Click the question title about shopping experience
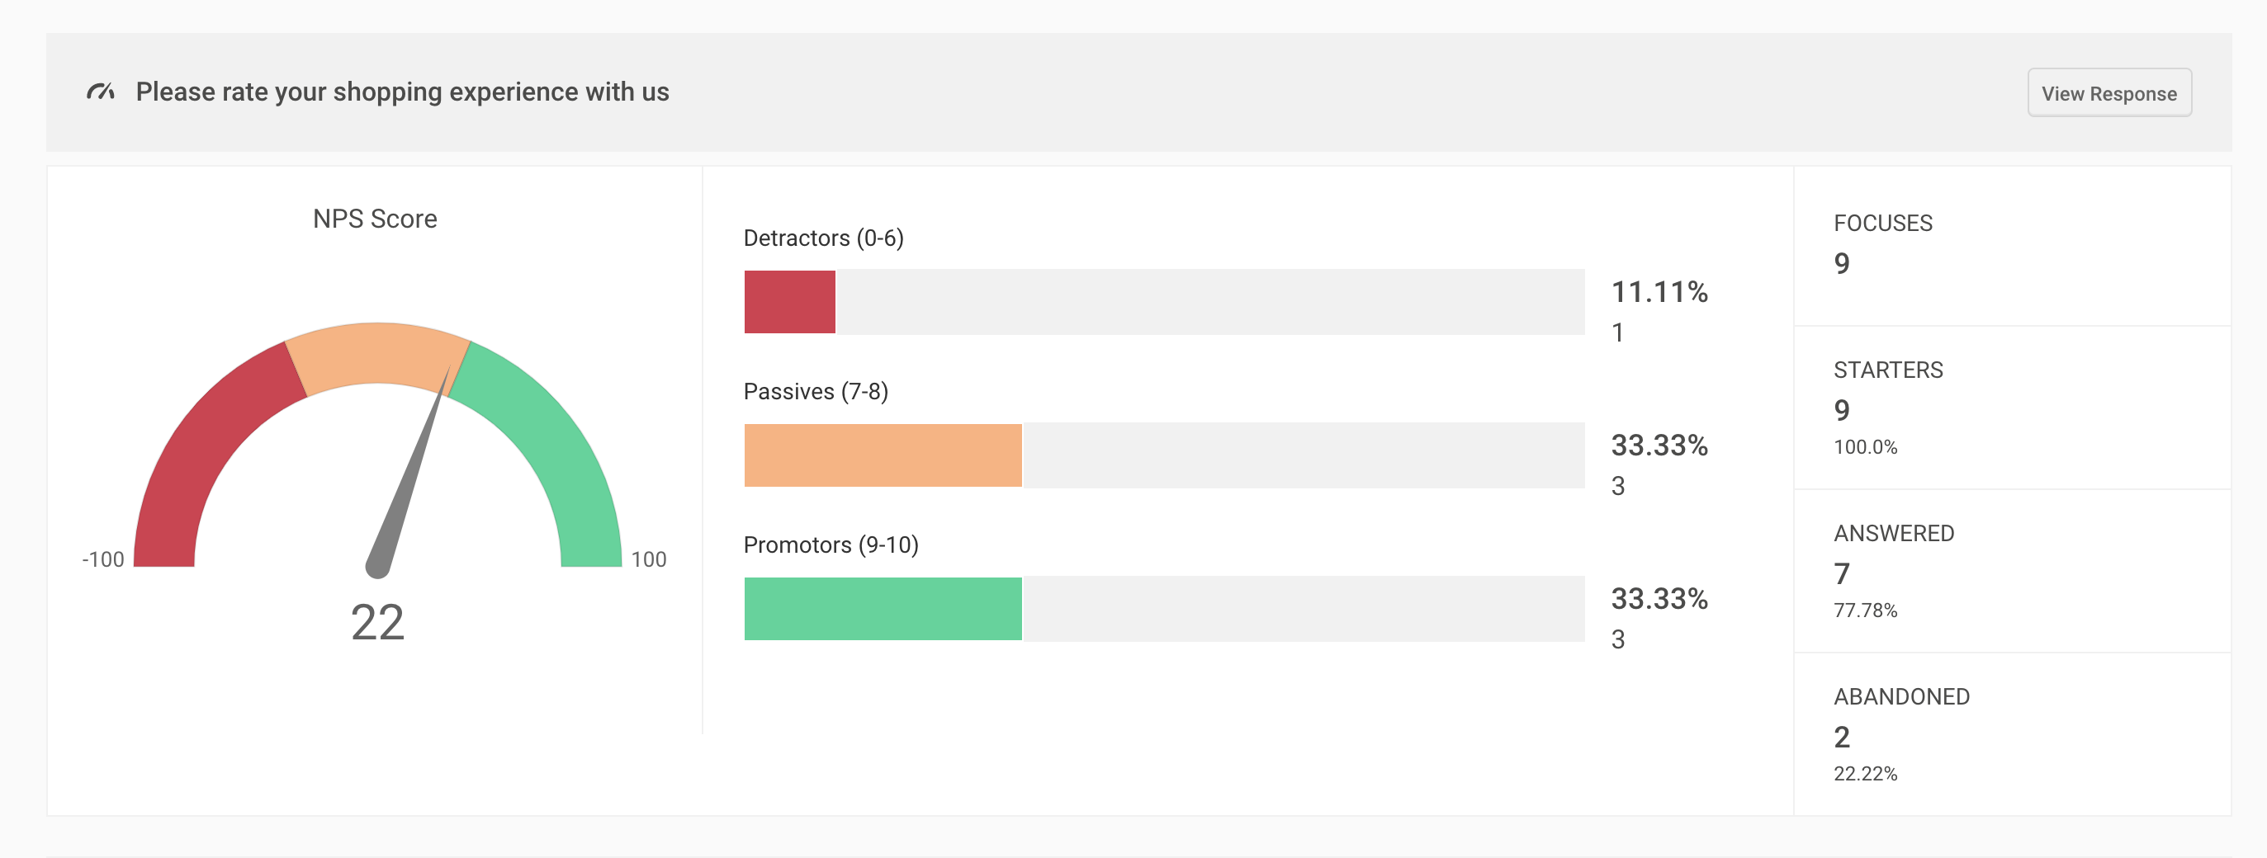 [x=402, y=92]
